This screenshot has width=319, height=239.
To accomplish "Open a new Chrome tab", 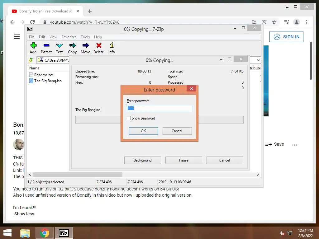I will pyautogui.click(x=90, y=11).
